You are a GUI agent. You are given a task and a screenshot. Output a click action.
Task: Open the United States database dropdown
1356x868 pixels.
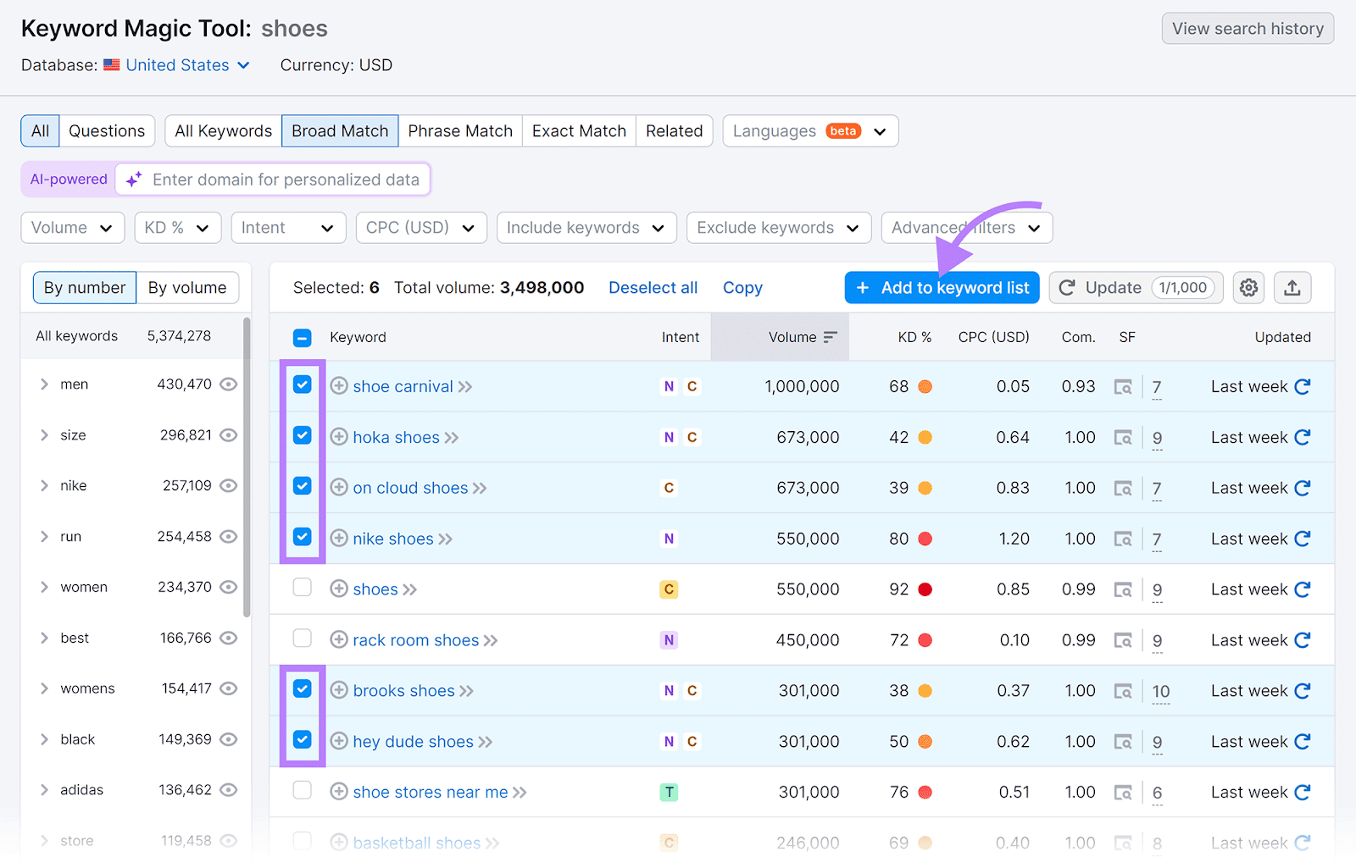[x=178, y=65]
